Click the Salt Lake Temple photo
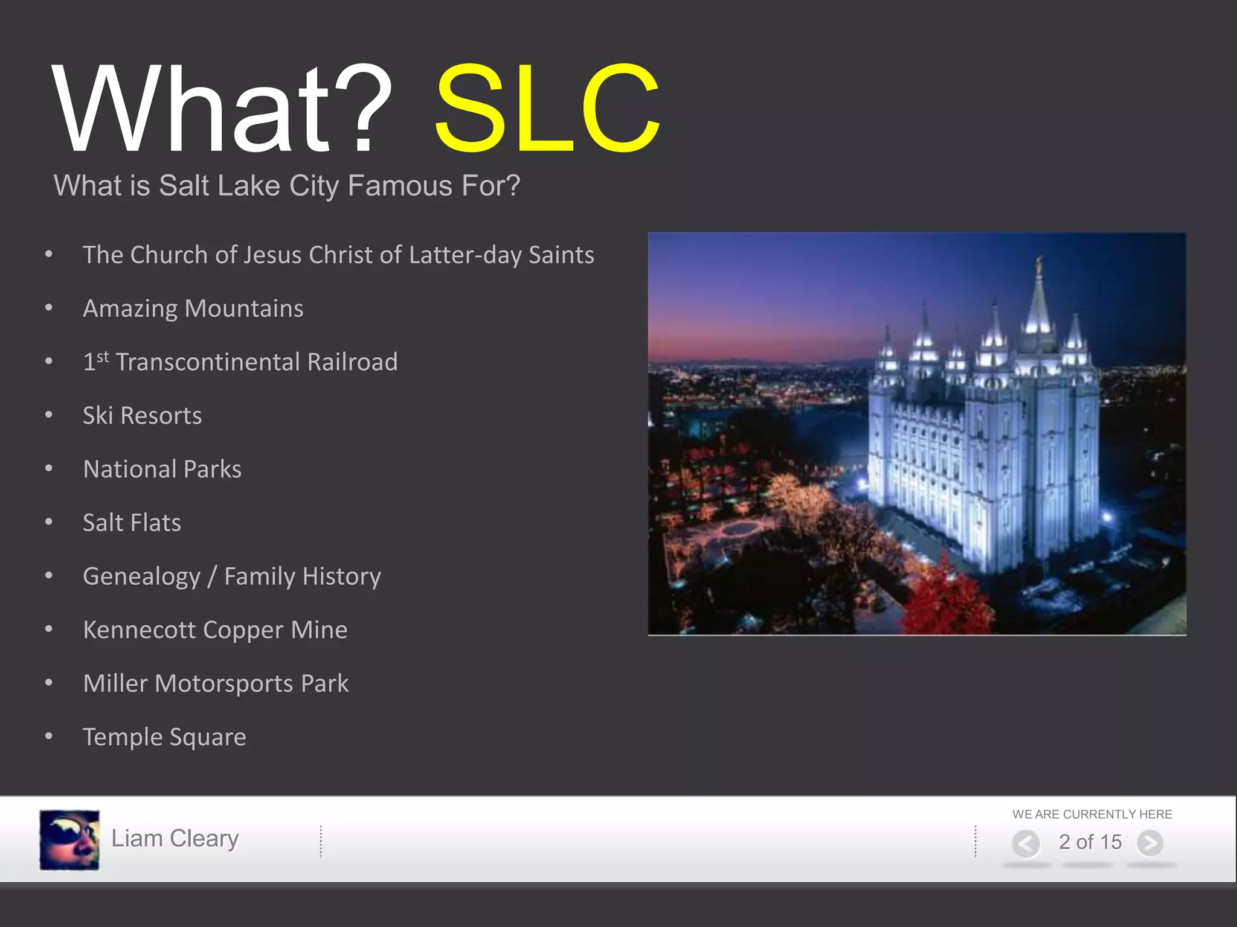The height and width of the screenshot is (927, 1237). 917,433
